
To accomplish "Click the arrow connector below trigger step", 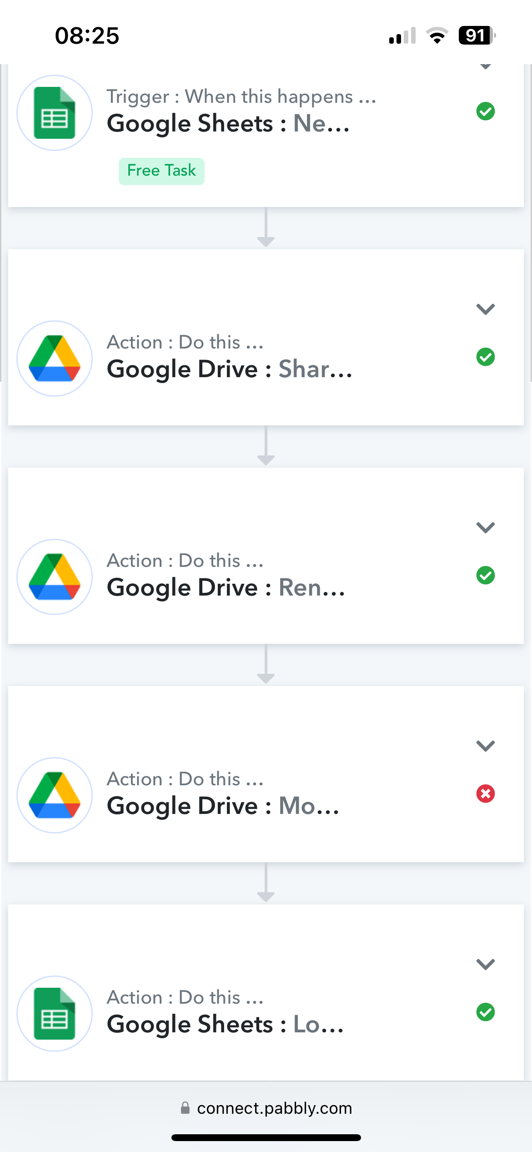I will click(x=266, y=227).
